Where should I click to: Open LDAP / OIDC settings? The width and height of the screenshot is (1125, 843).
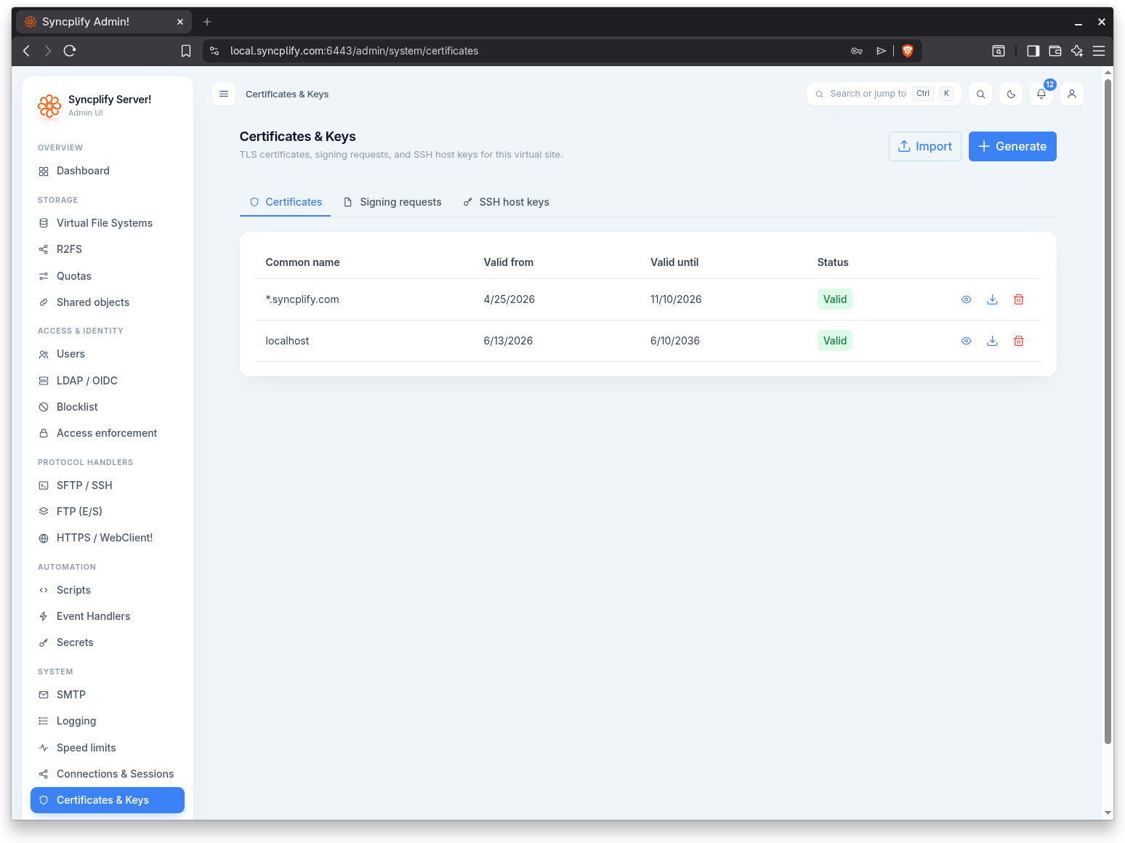click(108, 381)
